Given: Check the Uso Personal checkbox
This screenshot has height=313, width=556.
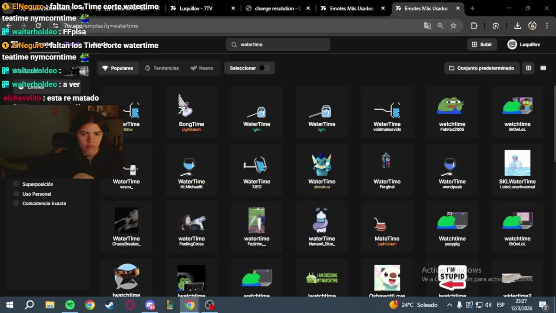Looking at the screenshot, I should point(17,194).
